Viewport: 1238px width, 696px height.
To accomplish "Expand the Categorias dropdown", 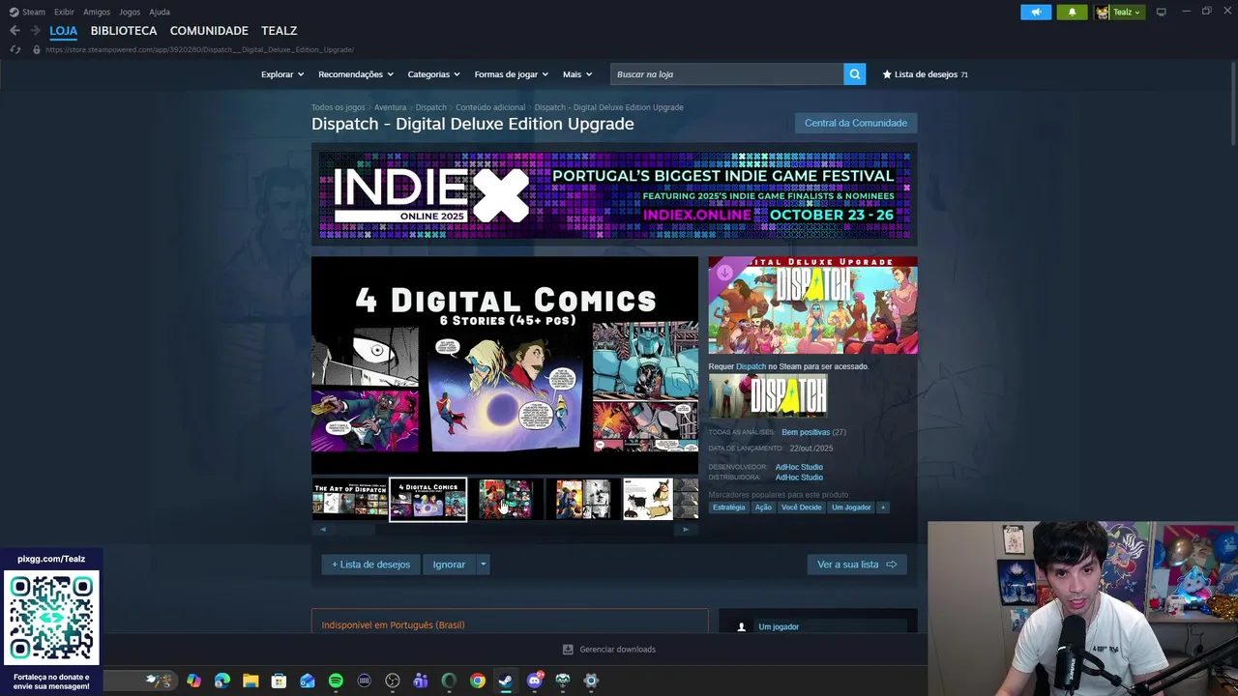I will tap(433, 74).
